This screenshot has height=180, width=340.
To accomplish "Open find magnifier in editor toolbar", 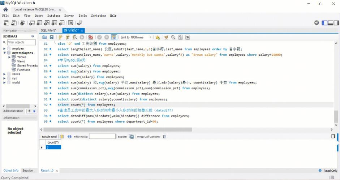I will [x=173, y=37].
